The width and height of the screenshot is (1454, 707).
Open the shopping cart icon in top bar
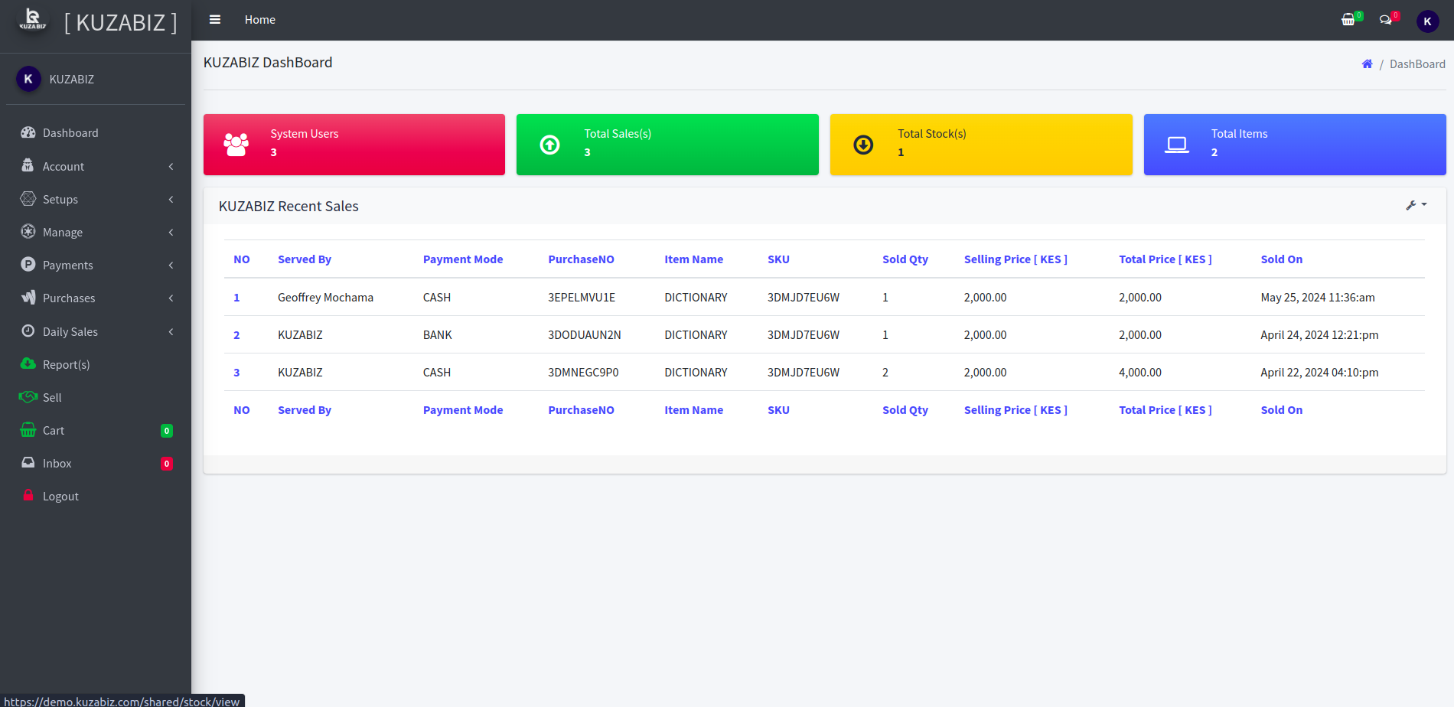pos(1348,20)
